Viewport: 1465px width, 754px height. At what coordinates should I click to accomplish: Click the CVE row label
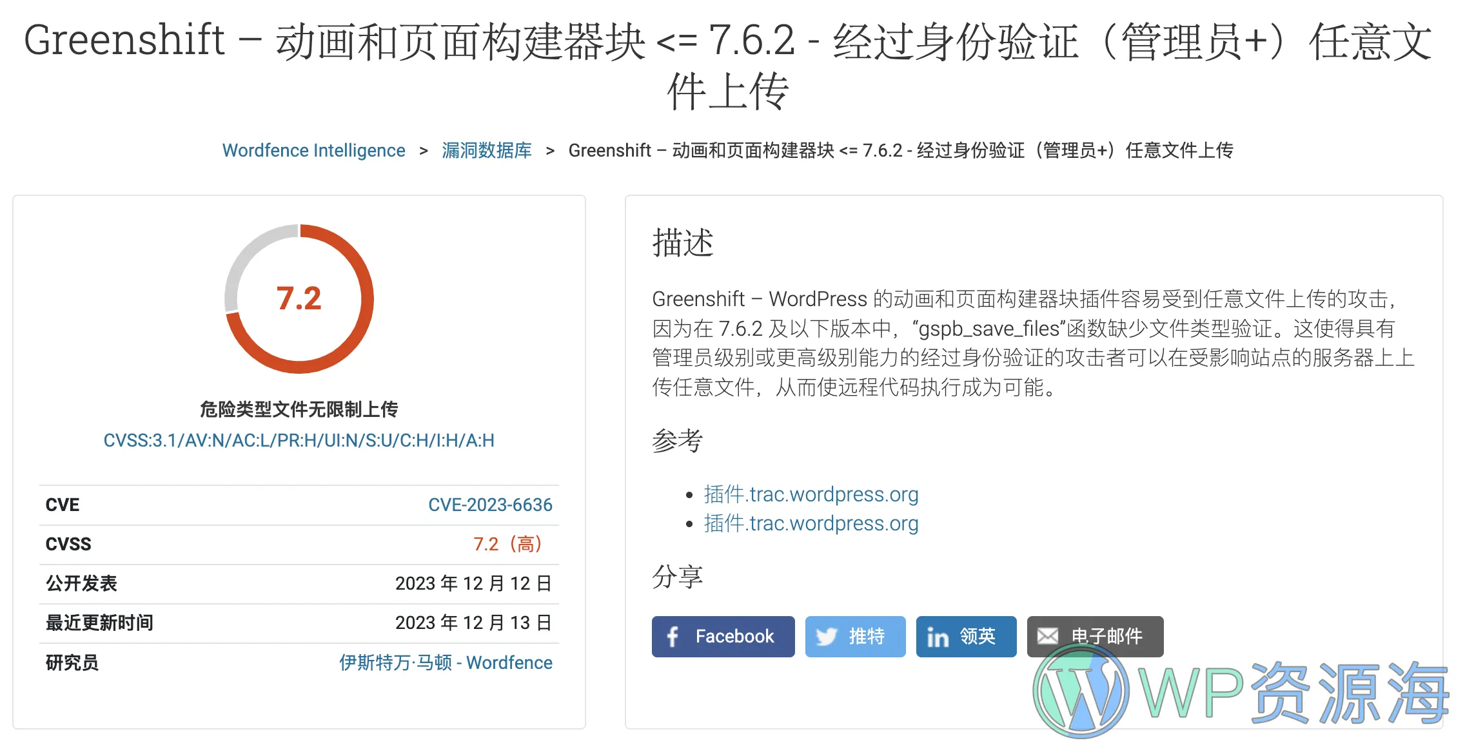(x=63, y=505)
